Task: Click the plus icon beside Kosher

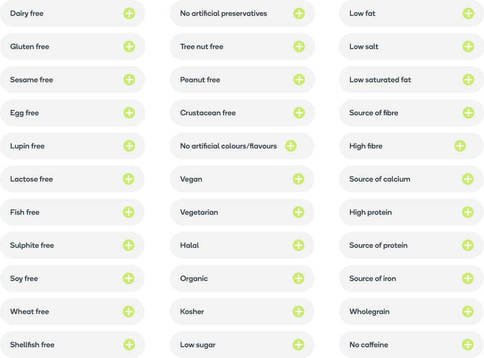Action: click(x=299, y=311)
